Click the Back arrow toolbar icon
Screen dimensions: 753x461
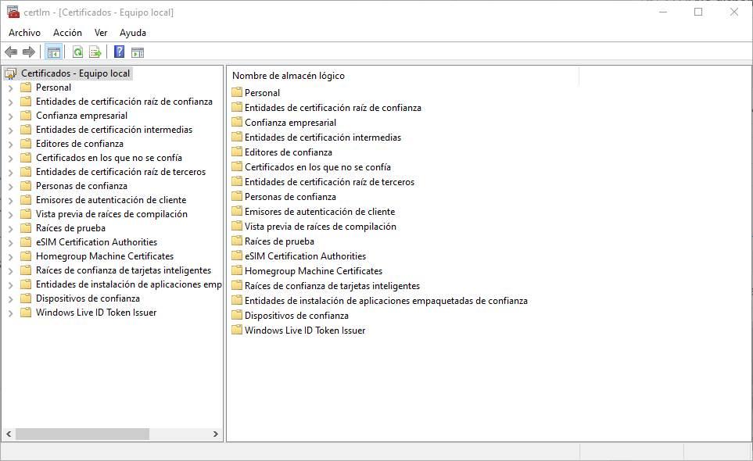[x=11, y=52]
